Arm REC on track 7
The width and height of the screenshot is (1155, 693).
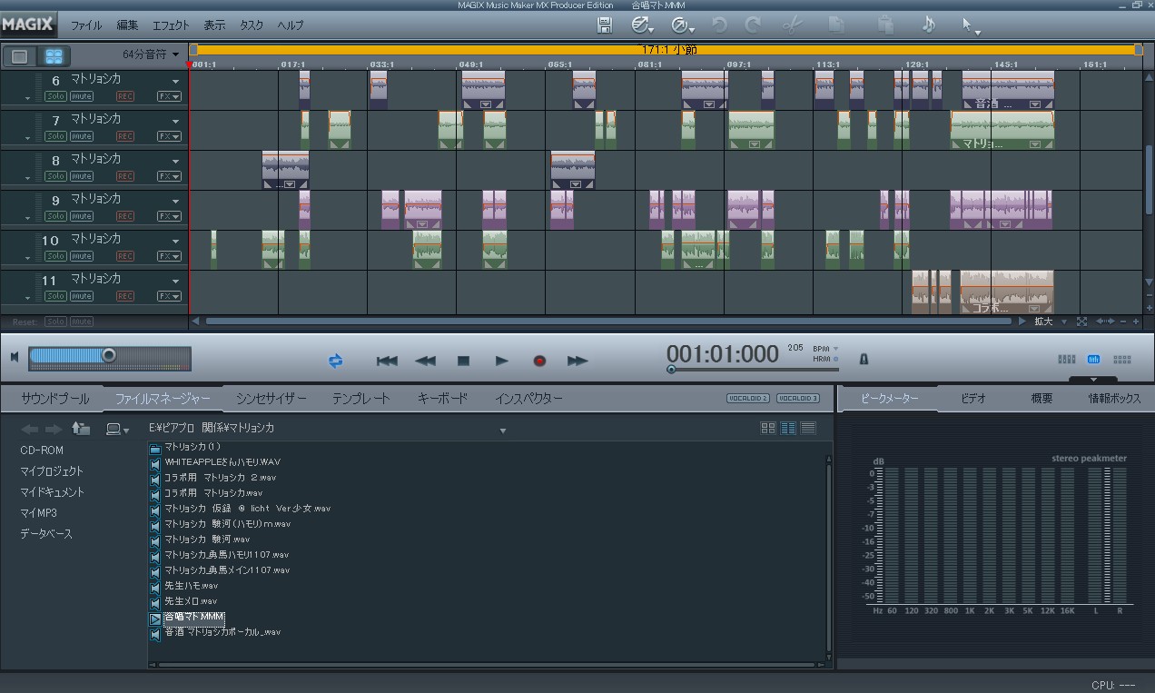[125, 136]
